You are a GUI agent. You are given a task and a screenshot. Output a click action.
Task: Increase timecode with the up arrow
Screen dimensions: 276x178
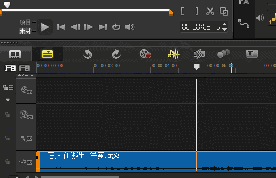224,25
